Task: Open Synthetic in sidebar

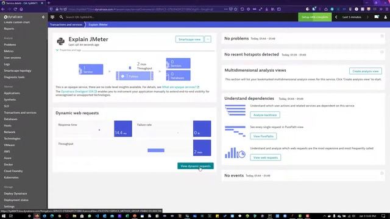Action: point(10,100)
